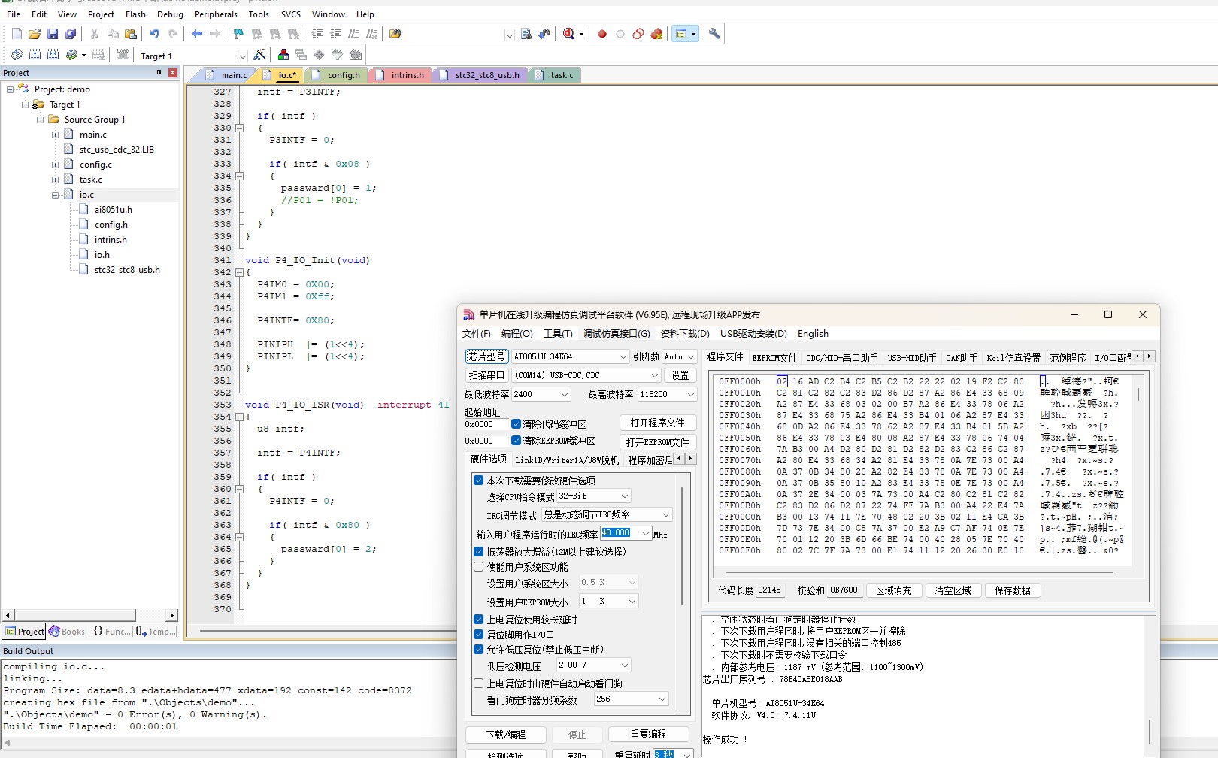This screenshot has height=758, width=1218.
Task: Enable hardware watchdog auto-start on power-up
Action: (478, 684)
